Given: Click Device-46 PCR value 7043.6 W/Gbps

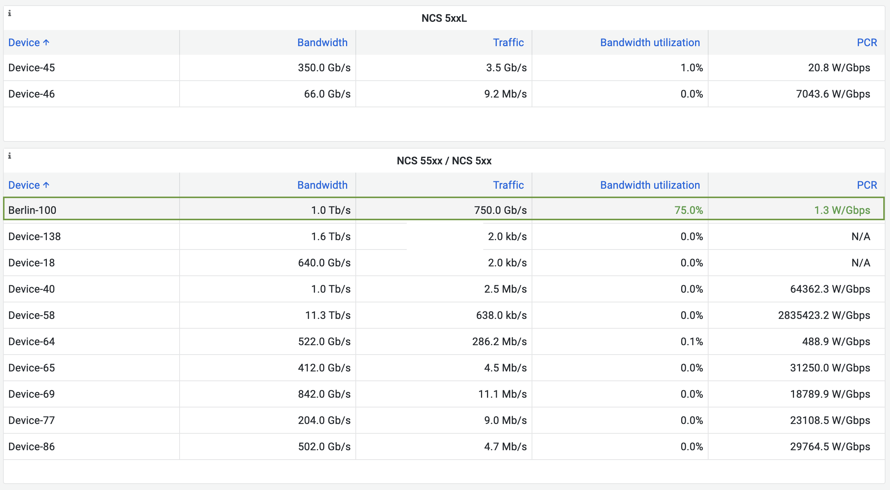Looking at the screenshot, I should pyautogui.click(x=833, y=94).
